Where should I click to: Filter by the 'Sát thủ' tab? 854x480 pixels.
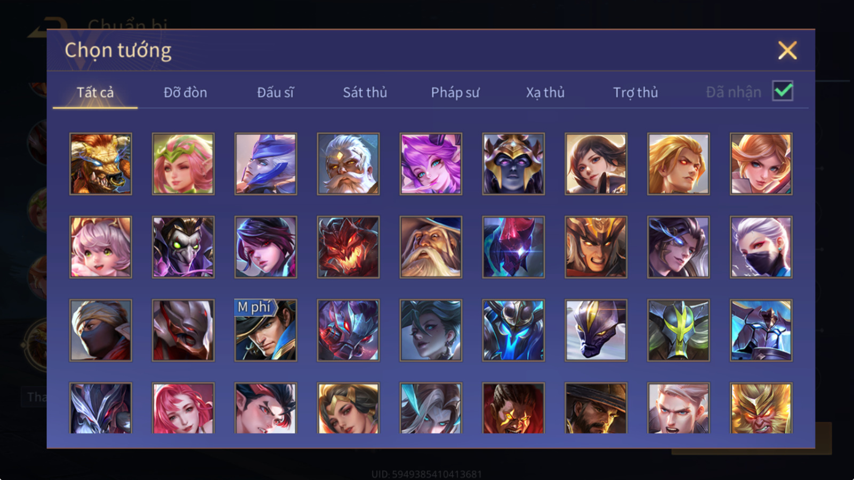(x=365, y=92)
